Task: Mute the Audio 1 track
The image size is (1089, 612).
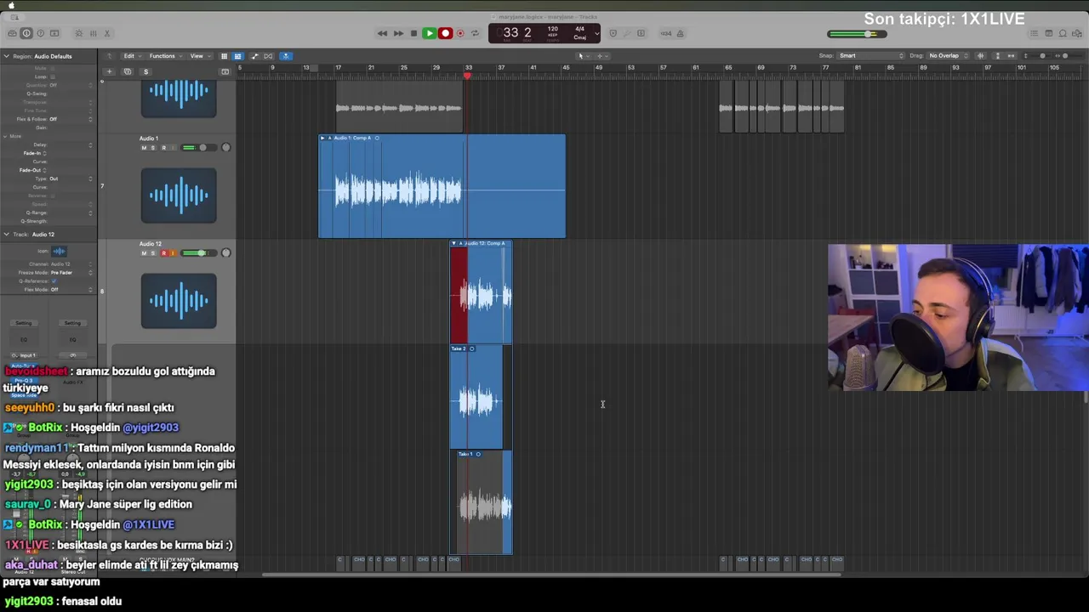Action: point(144,148)
